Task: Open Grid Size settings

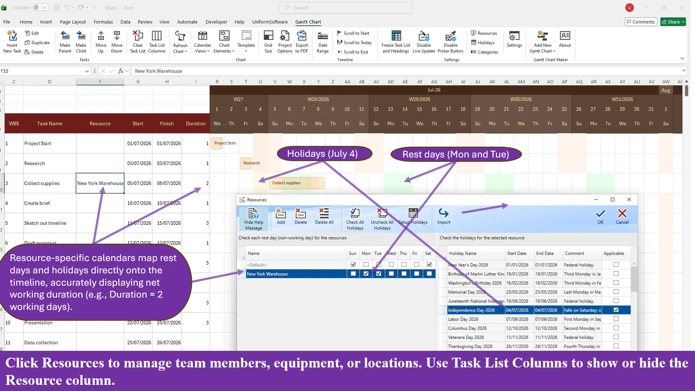Action: click(268, 42)
